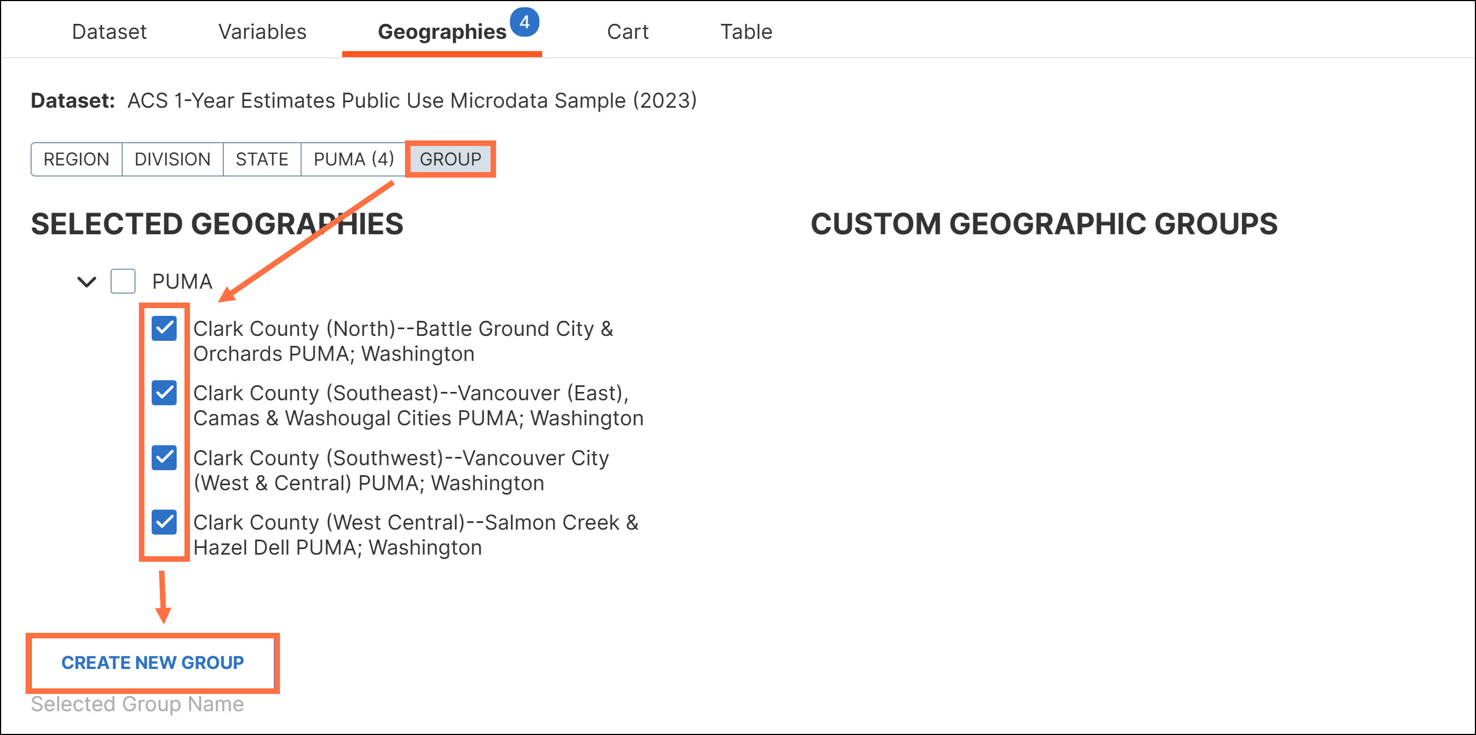The width and height of the screenshot is (1476, 735).
Task: Click the CREATE NEW GROUP button
Action: click(152, 662)
